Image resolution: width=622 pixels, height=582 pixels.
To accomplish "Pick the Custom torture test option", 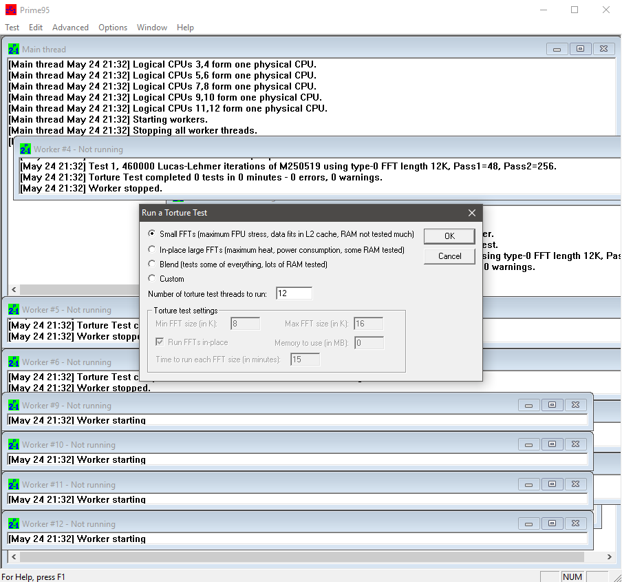I will [152, 278].
